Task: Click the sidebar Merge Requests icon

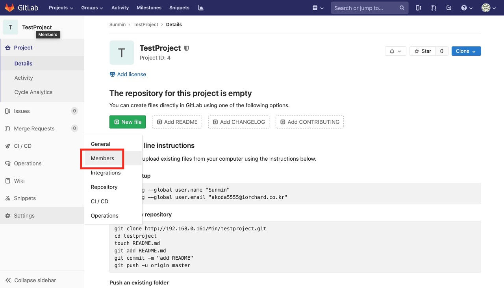Action: point(7,128)
